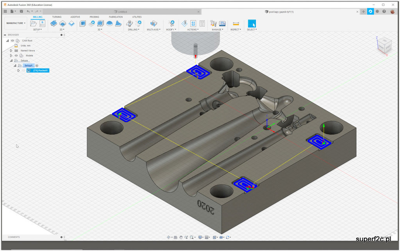
Task: Click the Measure ruler icon
Action: click(x=236, y=23)
